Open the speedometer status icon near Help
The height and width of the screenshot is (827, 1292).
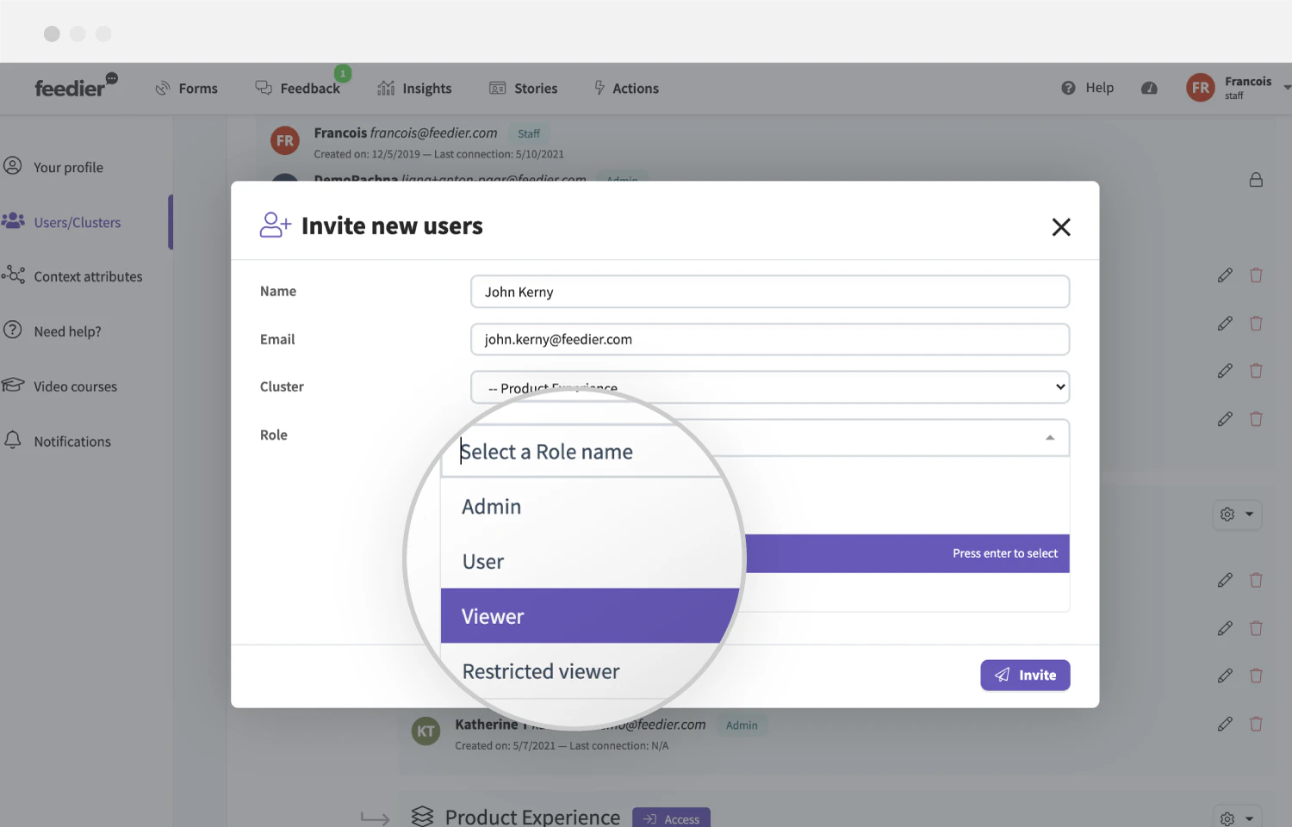[1149, 88]
